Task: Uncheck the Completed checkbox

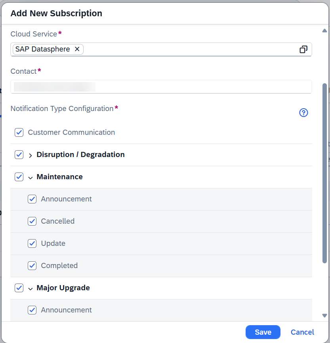Action: (32, 266)
